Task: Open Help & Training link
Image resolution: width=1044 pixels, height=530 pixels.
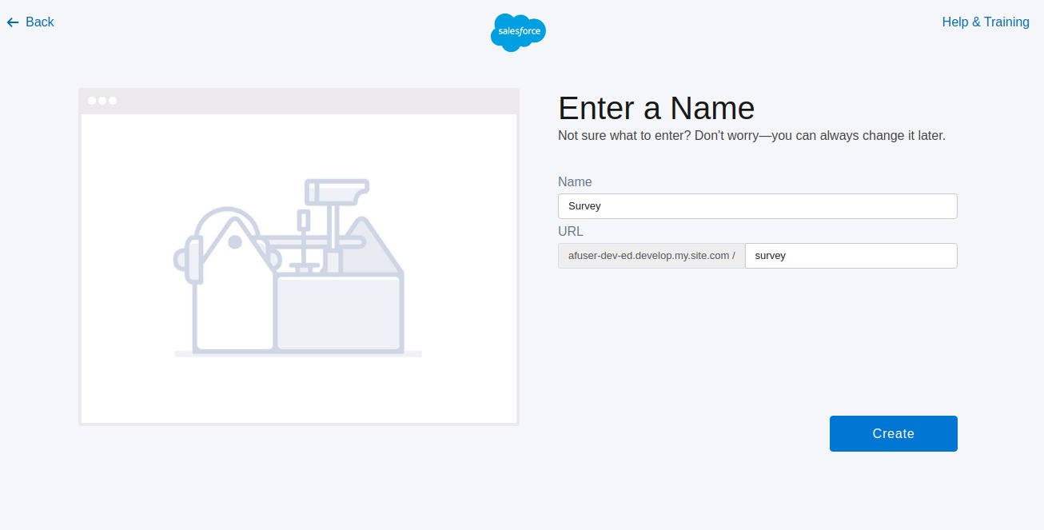Action: 985,22
